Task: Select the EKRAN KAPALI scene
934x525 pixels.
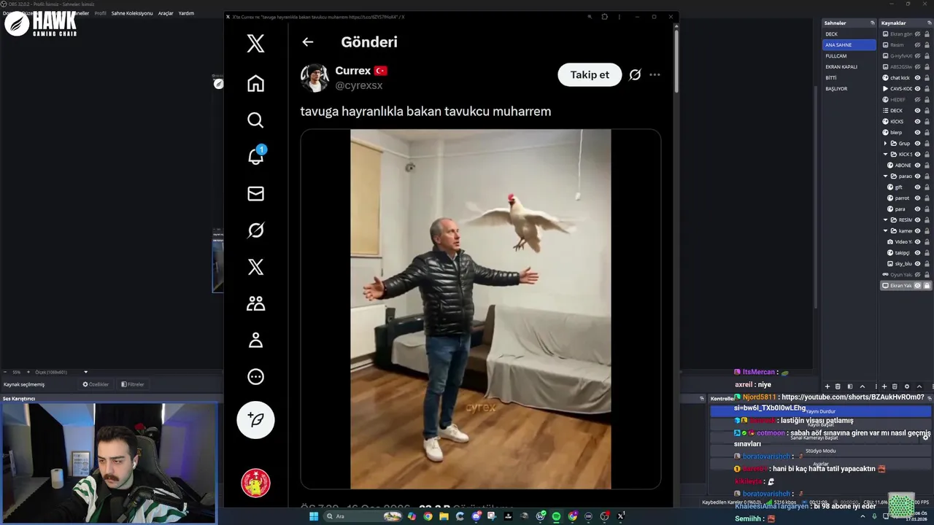Action: 849,67
